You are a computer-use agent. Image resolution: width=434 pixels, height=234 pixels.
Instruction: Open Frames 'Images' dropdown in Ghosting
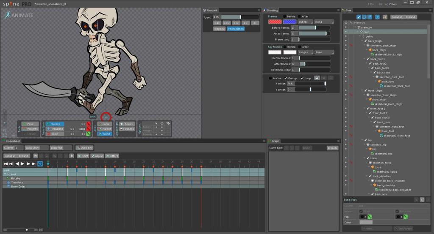[x=306, y=22]
